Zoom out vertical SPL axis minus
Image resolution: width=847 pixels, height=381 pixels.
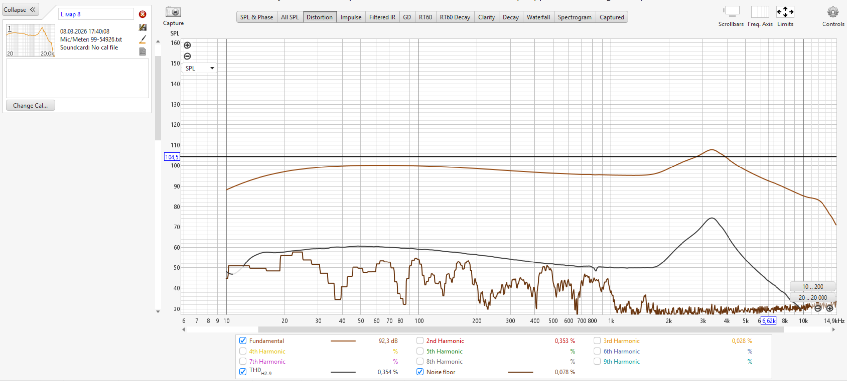coord(187,56)
